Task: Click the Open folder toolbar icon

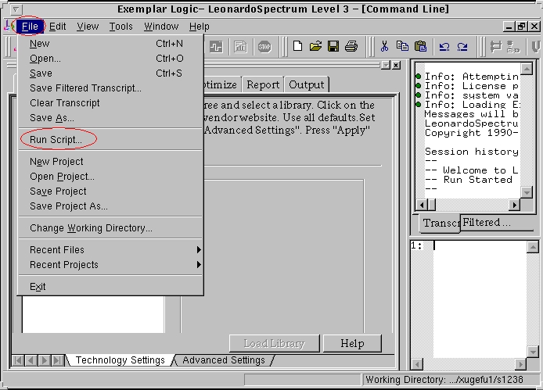Action: coord(315,47)
